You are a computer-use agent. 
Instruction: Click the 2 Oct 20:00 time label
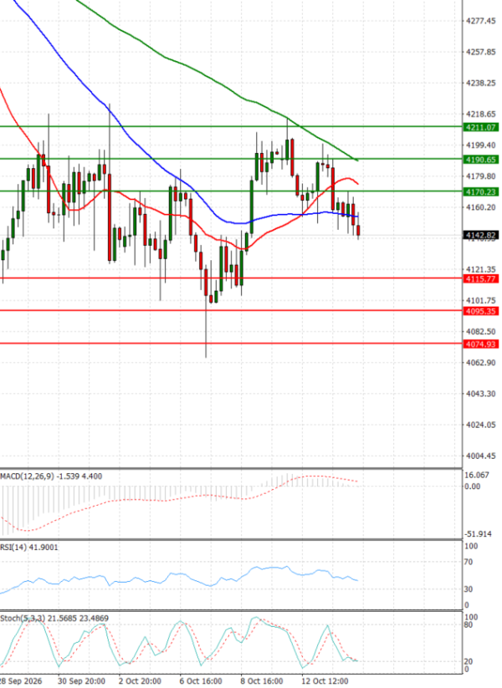pyautogui.click(x=141, y=681)
